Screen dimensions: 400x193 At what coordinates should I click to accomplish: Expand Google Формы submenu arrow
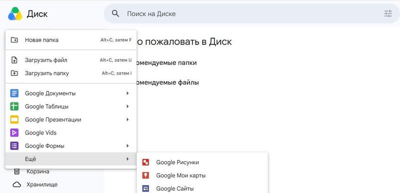(x=127, y=146)
